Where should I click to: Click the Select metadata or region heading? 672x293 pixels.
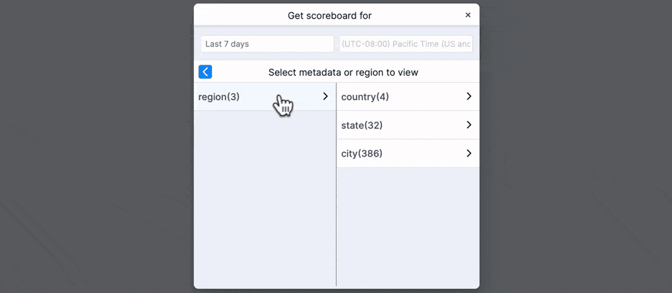coord(343,73)
